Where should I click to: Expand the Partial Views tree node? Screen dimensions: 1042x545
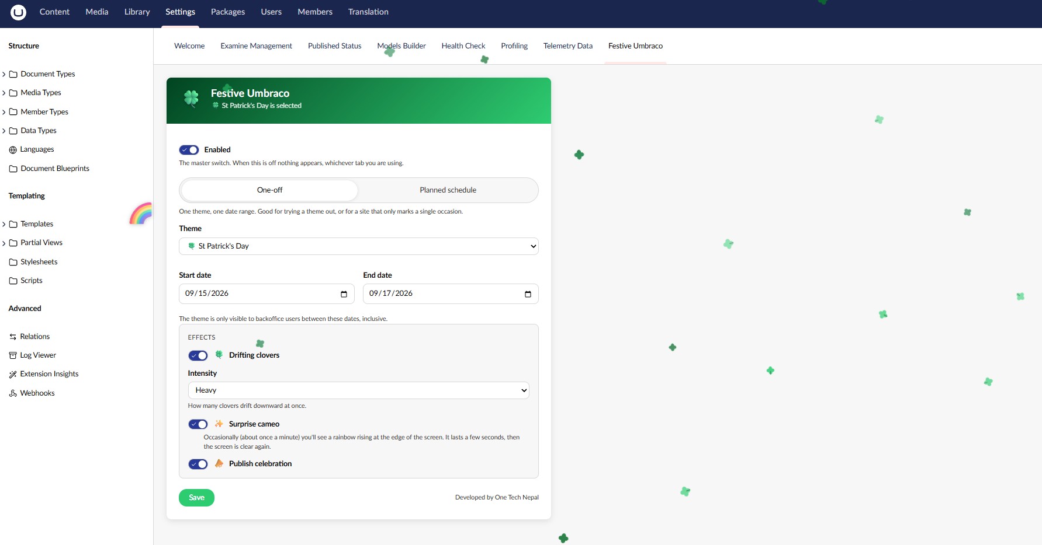(4, 243)
